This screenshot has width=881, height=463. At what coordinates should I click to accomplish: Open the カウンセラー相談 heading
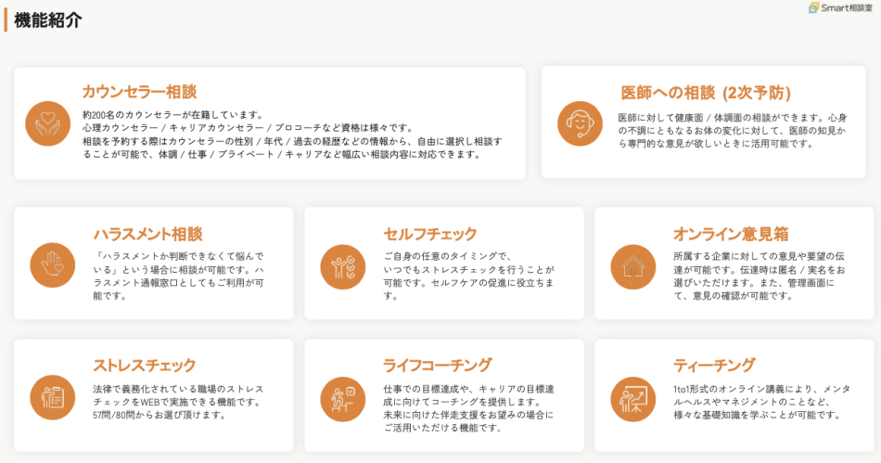(139, 92)
